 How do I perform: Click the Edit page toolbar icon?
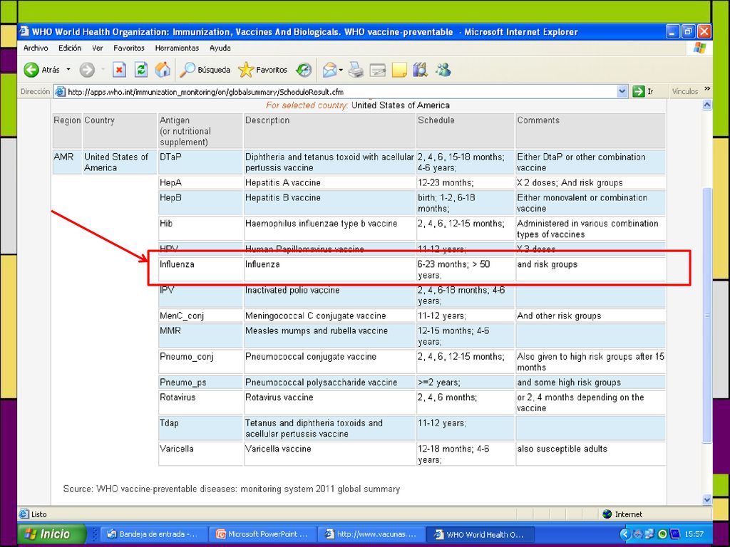coord(378,70)
